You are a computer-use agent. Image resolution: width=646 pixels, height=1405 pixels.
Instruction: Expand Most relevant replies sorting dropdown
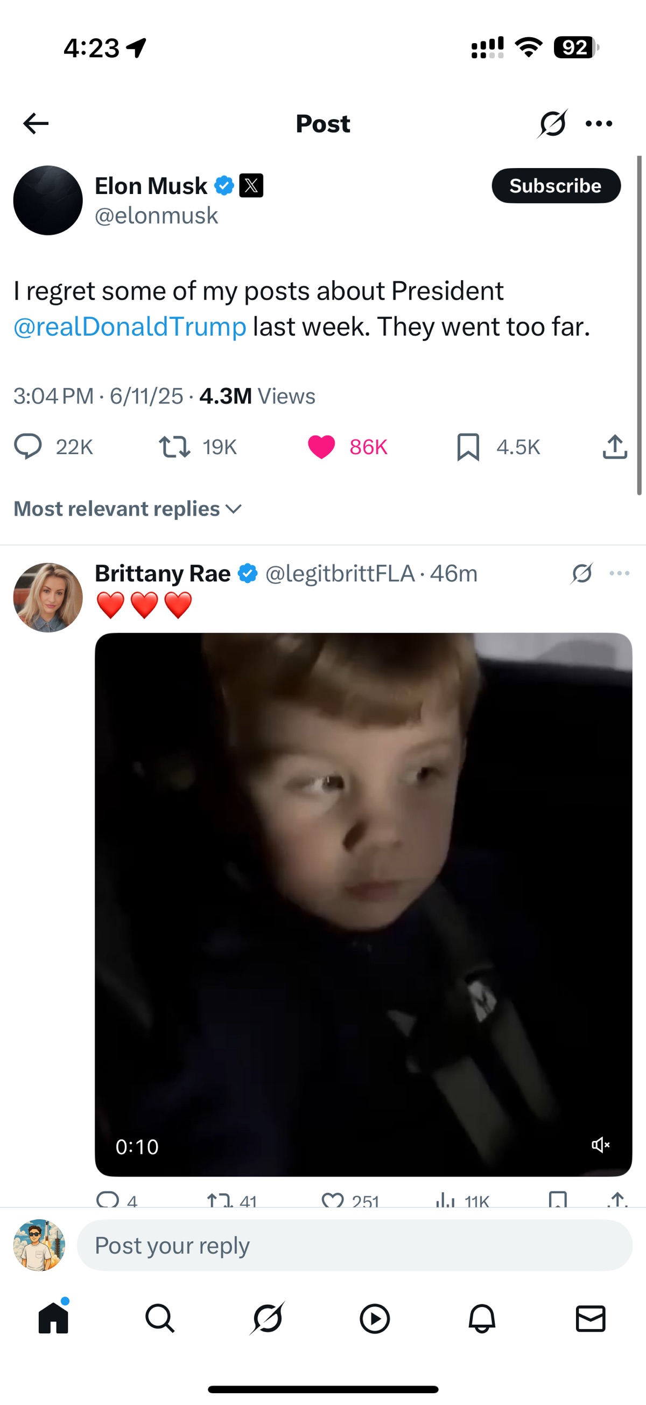128,509
